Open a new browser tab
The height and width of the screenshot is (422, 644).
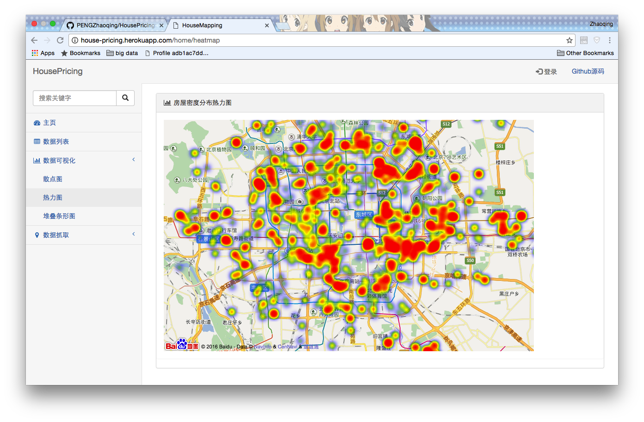pyautogui.click(x=283, y=26)
